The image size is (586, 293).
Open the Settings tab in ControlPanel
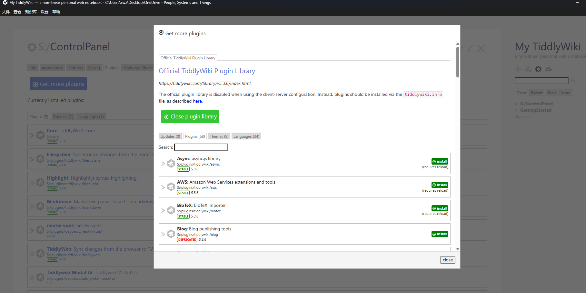(x=75, y=68)
